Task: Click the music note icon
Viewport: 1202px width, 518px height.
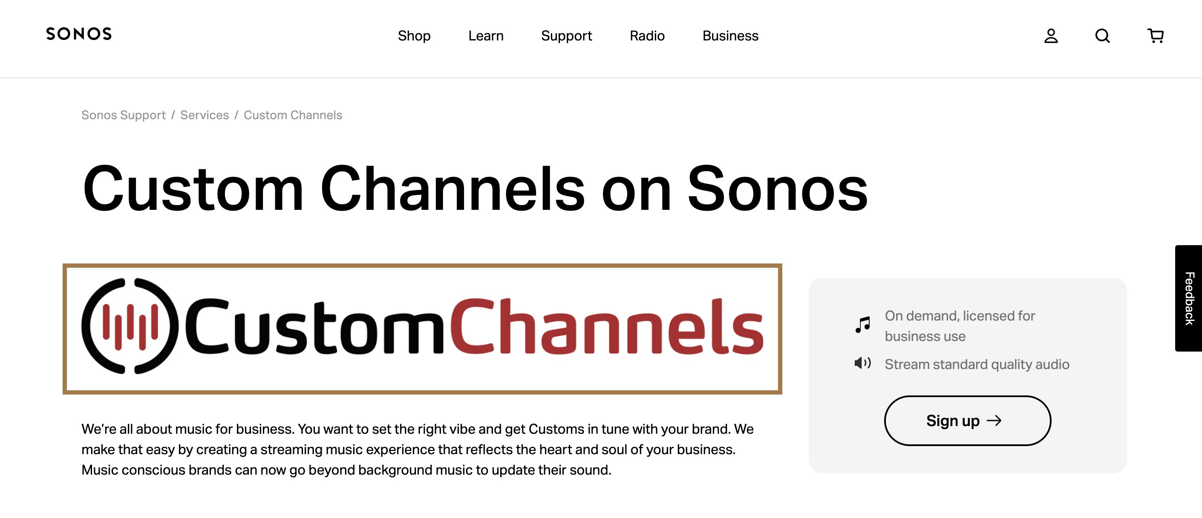Action: pyautogui.click(x=863, y=324)
